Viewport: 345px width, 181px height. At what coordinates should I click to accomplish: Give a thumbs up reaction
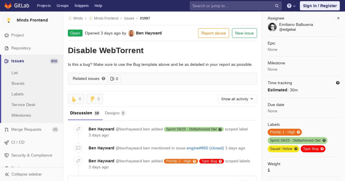(76, 99)
